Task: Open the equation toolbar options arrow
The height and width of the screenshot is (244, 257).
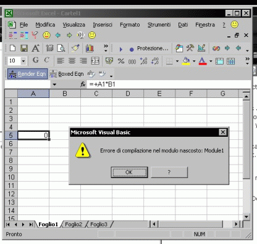Action: (111, 76)
